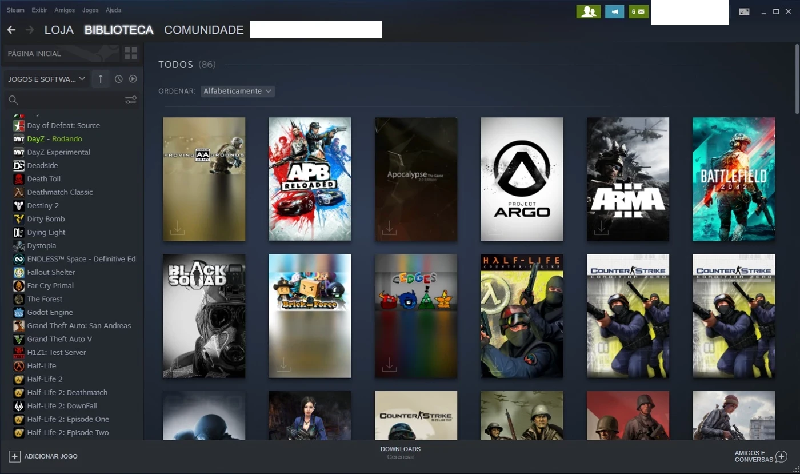This screenshot has width=800, height=474.
Task: Show ready-to-play games icon
Action: (x=133, y=79)
